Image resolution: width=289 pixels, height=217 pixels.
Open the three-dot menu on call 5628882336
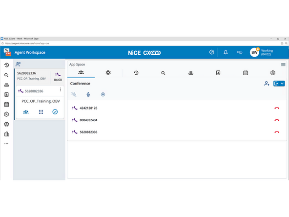(x=61, y=89)
